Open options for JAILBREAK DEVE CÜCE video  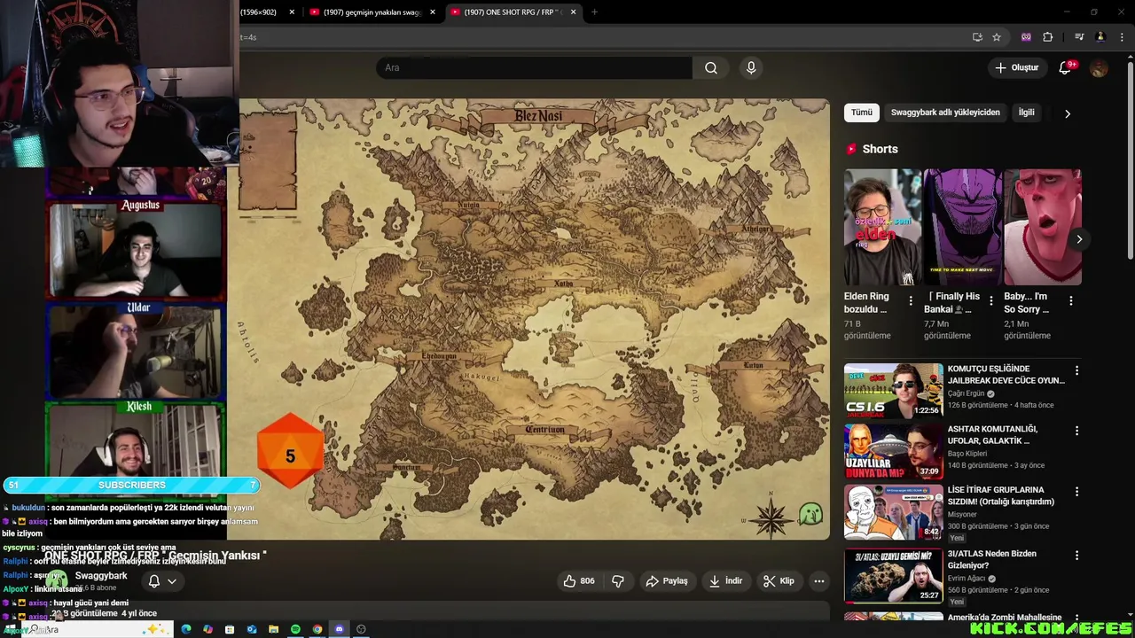coord(1076,370)
